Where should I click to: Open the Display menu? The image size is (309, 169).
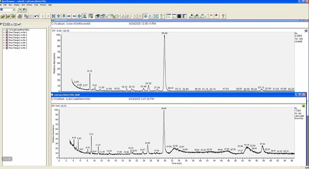[16, 5]
